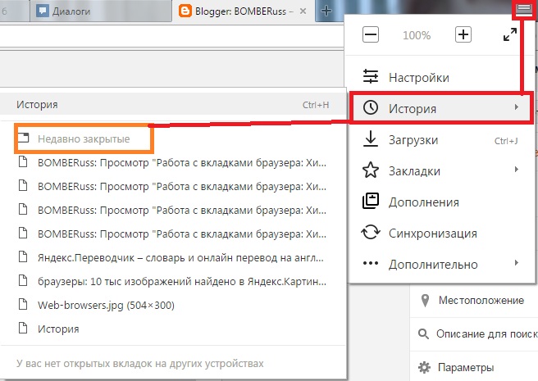
Task: Open a new tab with plus button
Action: pos(326,11)
